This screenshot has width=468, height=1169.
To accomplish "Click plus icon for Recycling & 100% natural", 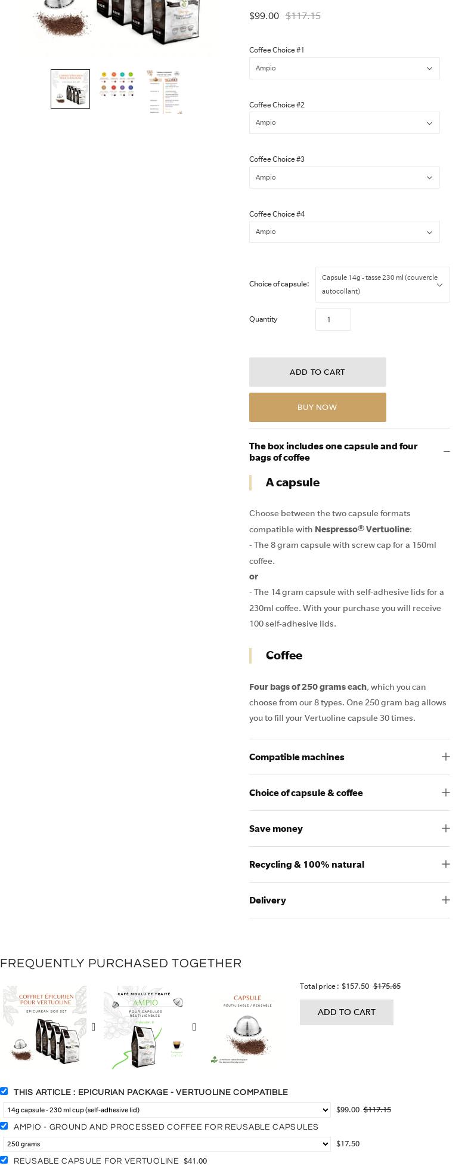I will [x=445, y=864].
